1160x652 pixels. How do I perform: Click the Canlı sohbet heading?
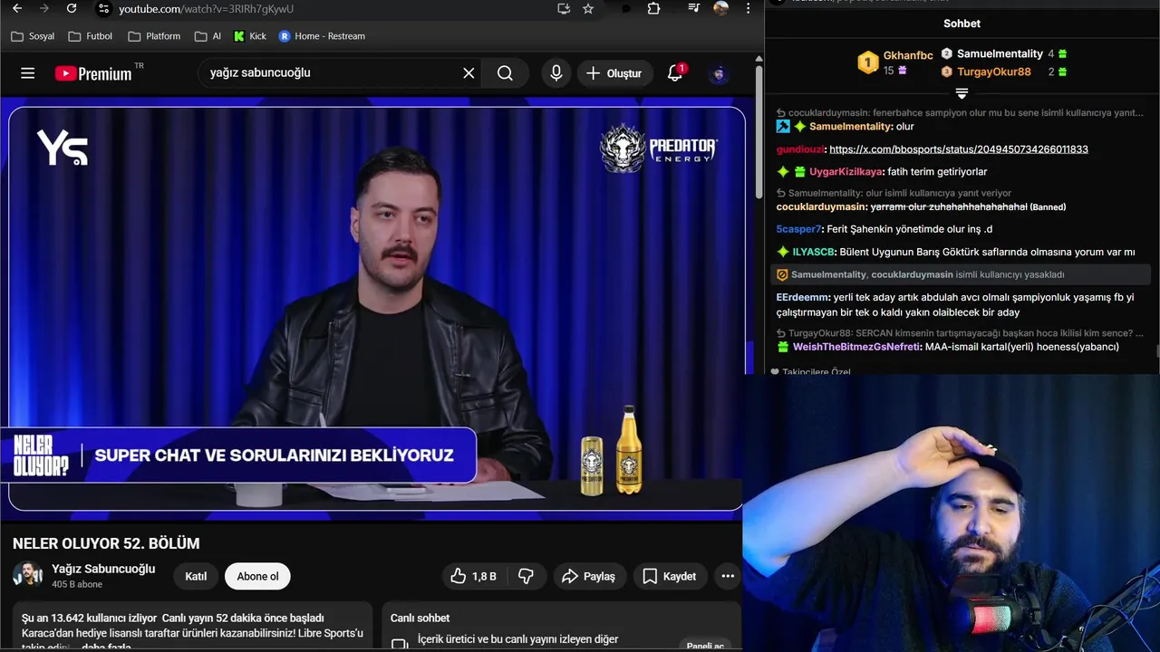point(420,618)
